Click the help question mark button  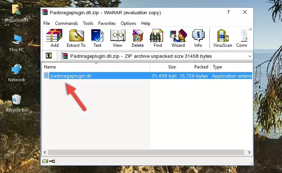228,12
